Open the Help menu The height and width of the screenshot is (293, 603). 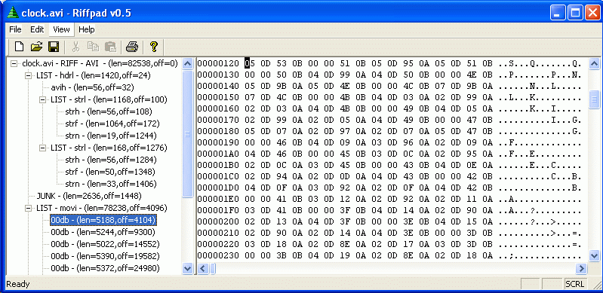pos(87,29)
